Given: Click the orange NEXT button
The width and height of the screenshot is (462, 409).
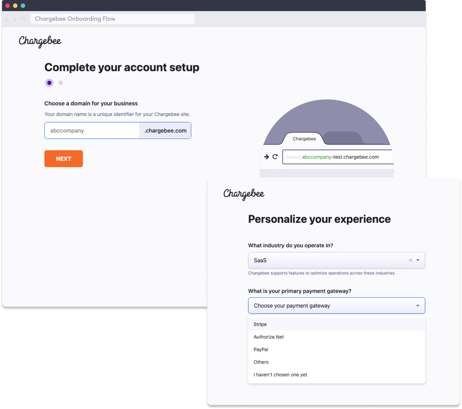Looking at the screenshot, I should [x=64, y=159].
